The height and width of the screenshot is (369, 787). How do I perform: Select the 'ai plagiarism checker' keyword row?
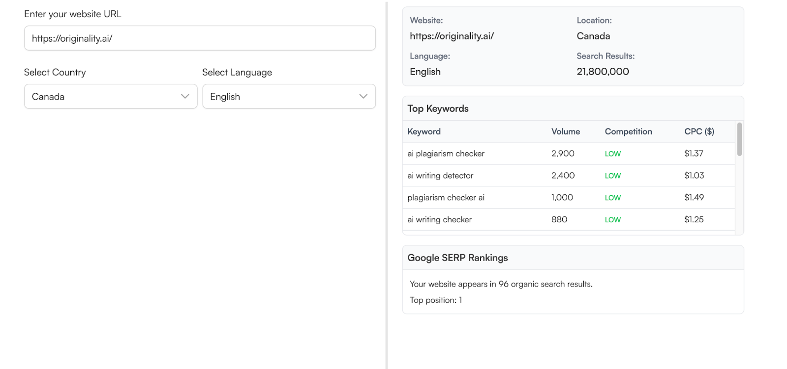coord(569,154)
